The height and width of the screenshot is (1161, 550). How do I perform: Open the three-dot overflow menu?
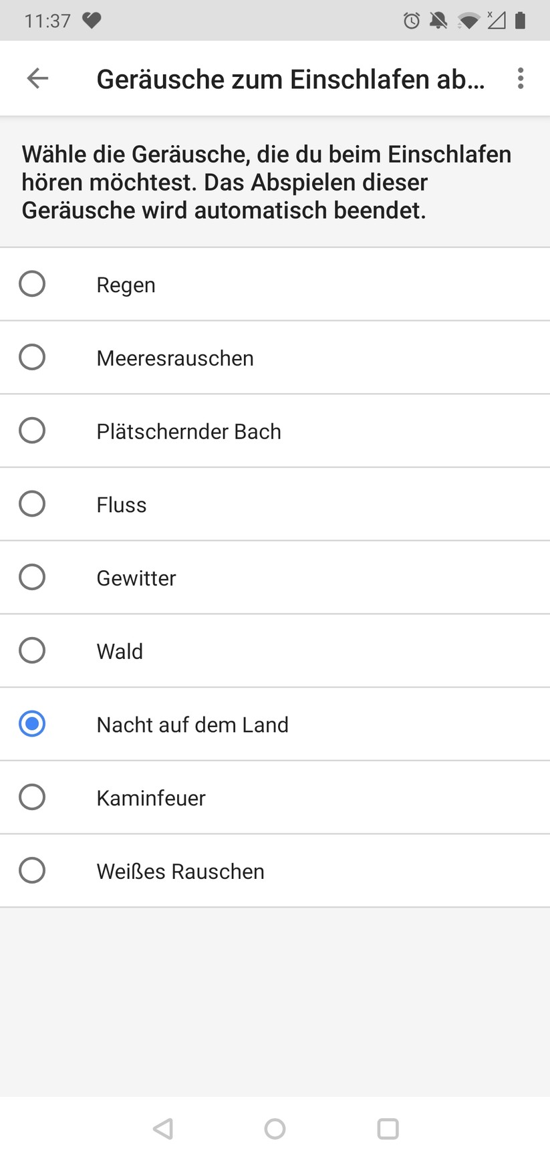pyautogui.click(x=521, y=79)
